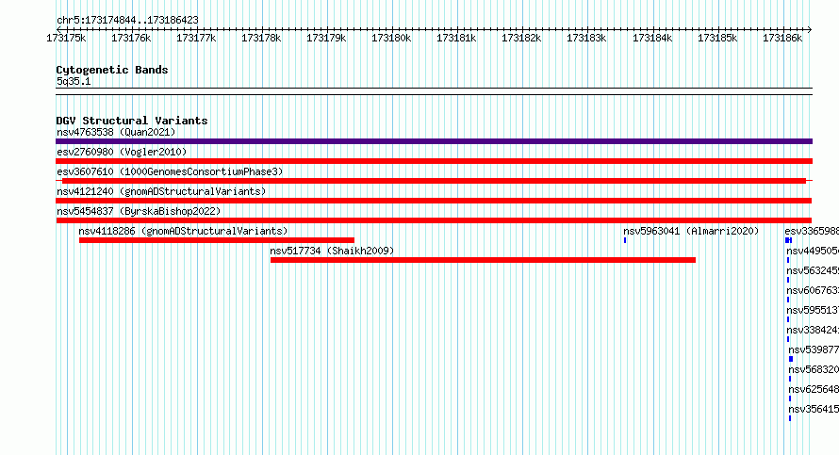Select the 173176k ruler position
The image size is (839, 455).
point(131,38)
